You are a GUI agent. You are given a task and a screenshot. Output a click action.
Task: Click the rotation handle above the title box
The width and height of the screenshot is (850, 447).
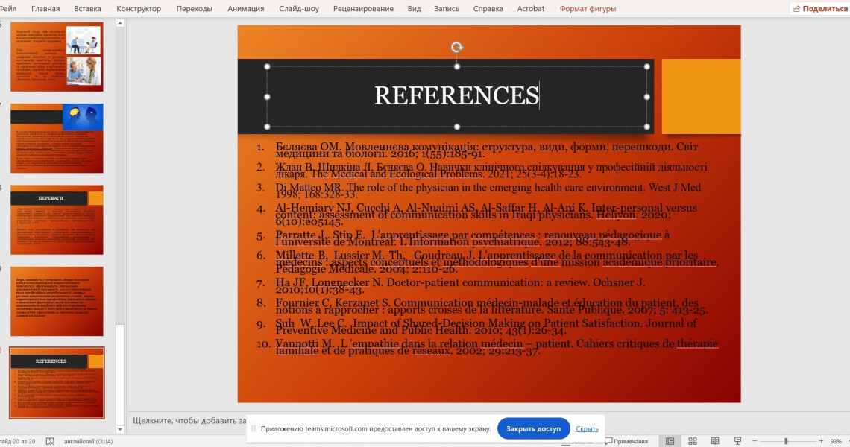coord(457,47)
